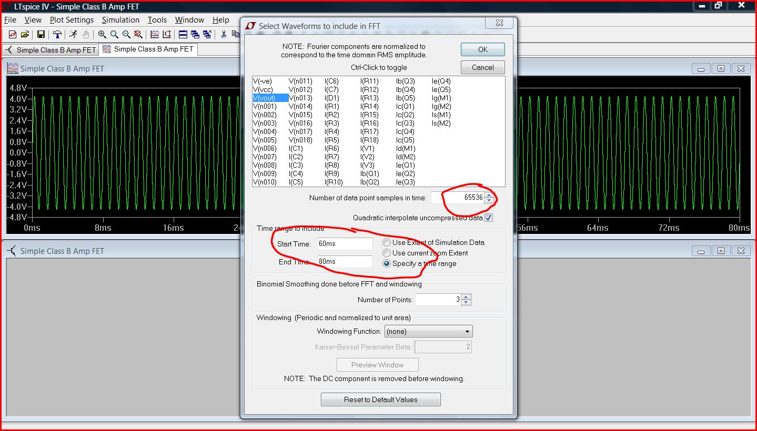
Task: Click the Open file folder icon
Action: pos(24,34)
